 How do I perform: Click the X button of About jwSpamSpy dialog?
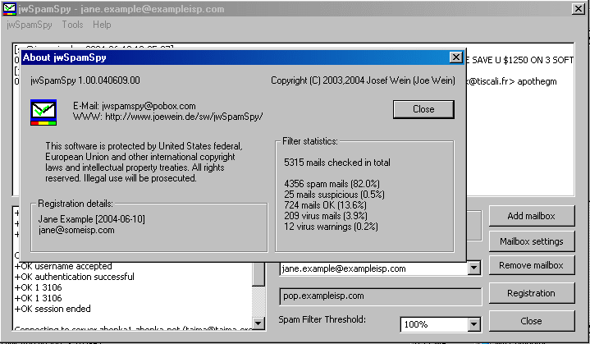tap(456, 57)
